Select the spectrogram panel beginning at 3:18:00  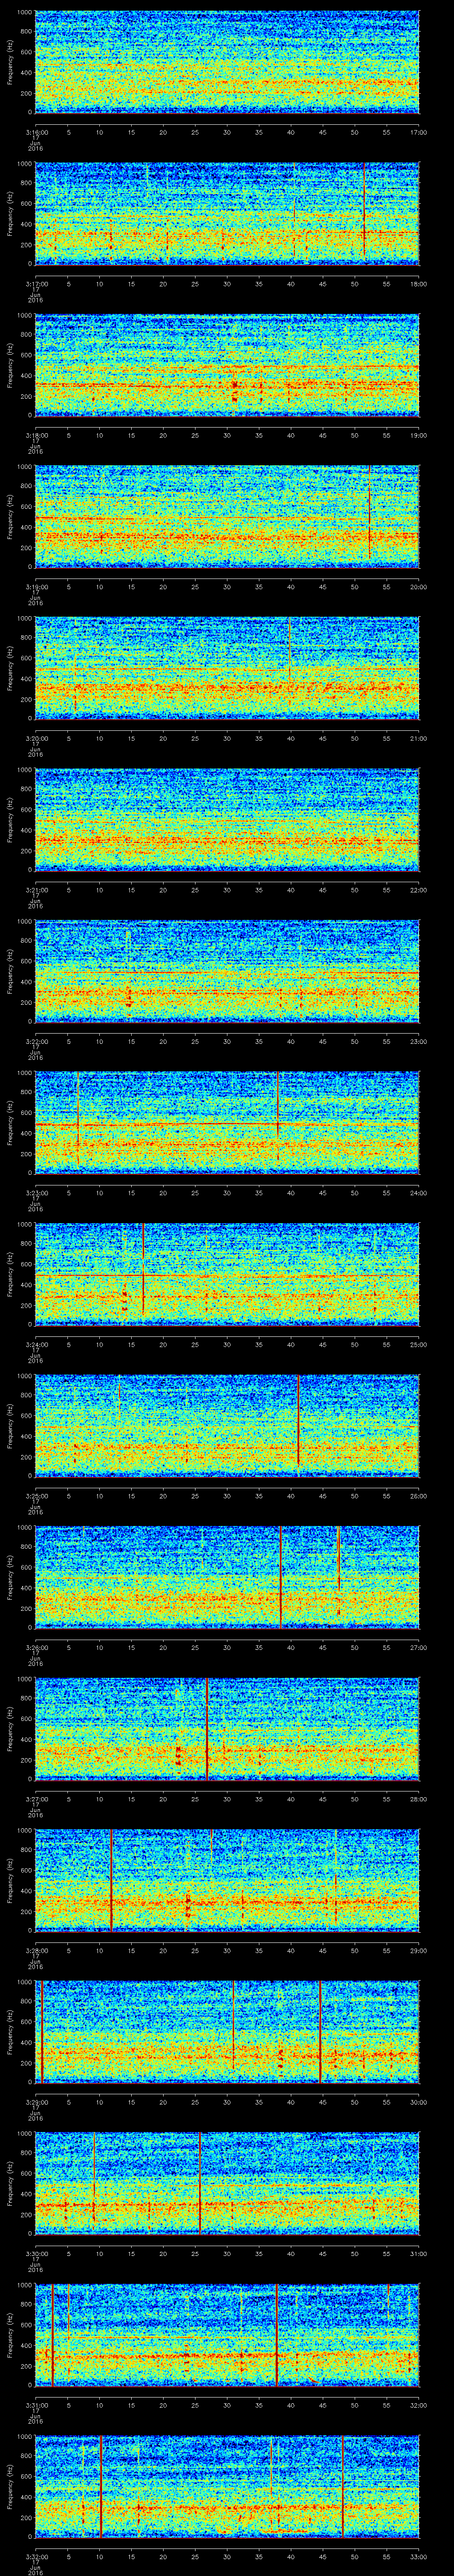(227, 365)
